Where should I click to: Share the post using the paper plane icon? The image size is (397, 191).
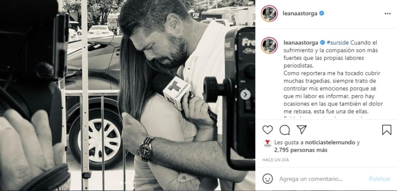coord(301,130)
